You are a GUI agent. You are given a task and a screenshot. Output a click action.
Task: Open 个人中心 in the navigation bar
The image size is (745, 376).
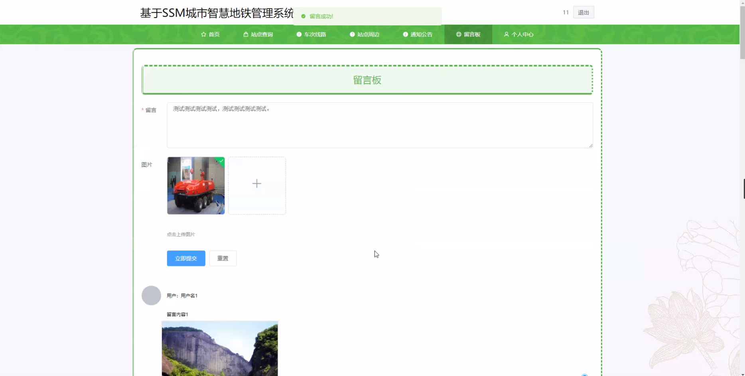pyautogui.click(x=518, y=34)
